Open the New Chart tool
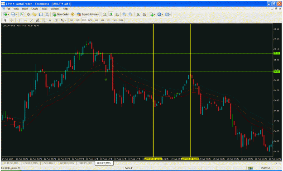Image resolution: width=283 pixels, height=171 pixels. 5,14
